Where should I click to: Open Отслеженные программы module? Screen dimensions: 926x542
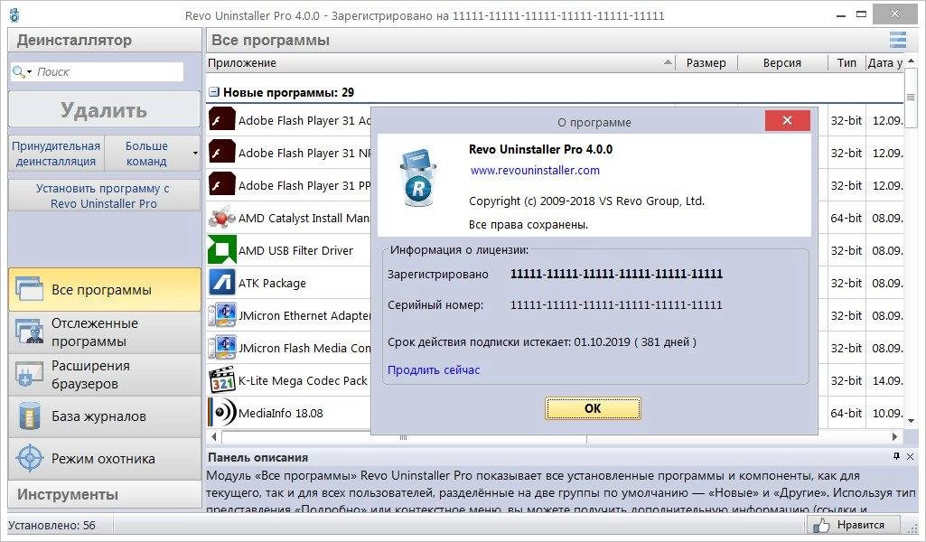click(105, 332)
